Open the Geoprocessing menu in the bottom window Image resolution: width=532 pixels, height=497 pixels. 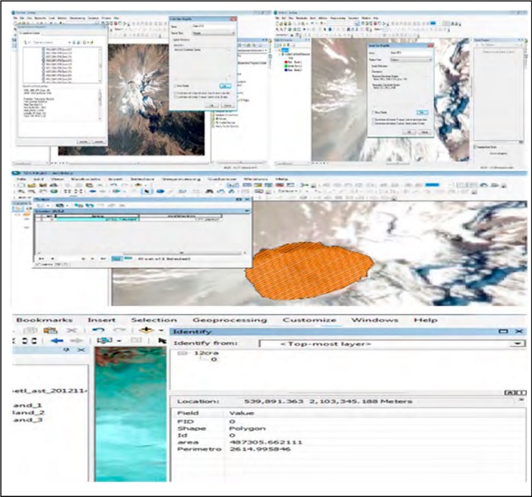tap(229, 320)
